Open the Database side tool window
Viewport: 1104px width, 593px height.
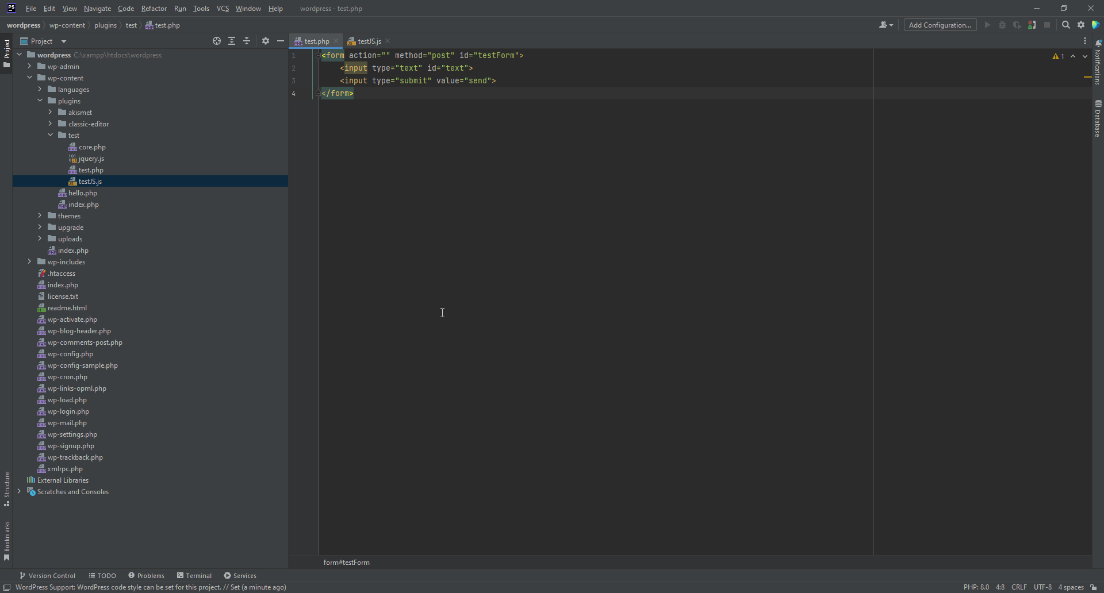1098,118
